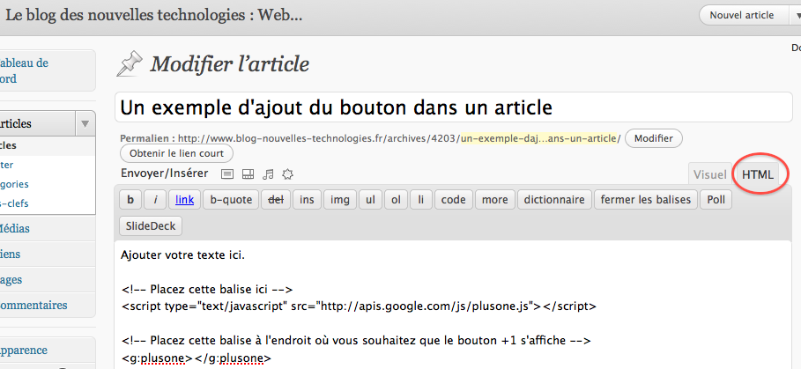The image size is (801, 369).
Task: Click the Nouvel article button
Action: coord(741,15)
